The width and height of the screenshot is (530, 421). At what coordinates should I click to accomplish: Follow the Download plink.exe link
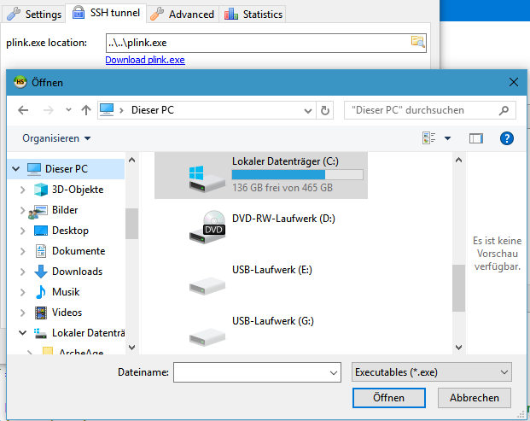(x=145, y=60)
